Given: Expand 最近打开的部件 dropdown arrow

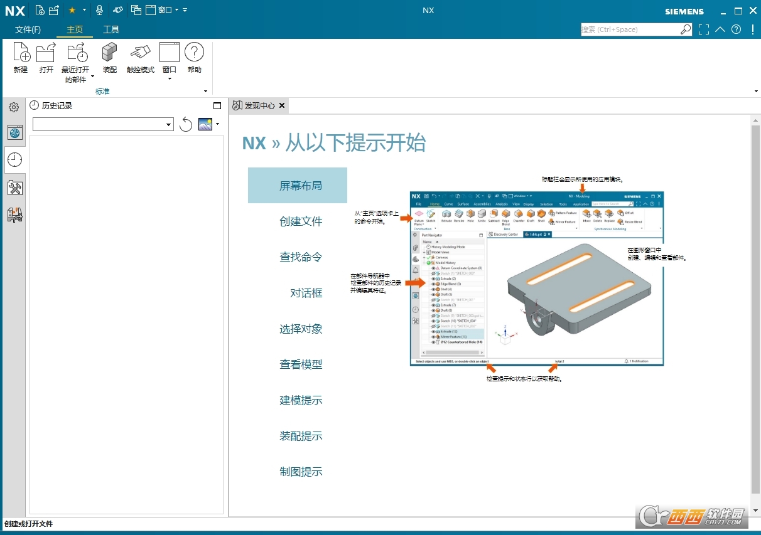Looking at the screenshot, I should (x=93, y=77).
